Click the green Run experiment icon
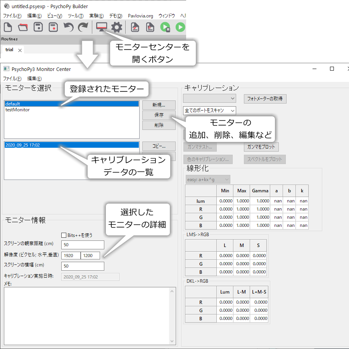 click(180, 28)
